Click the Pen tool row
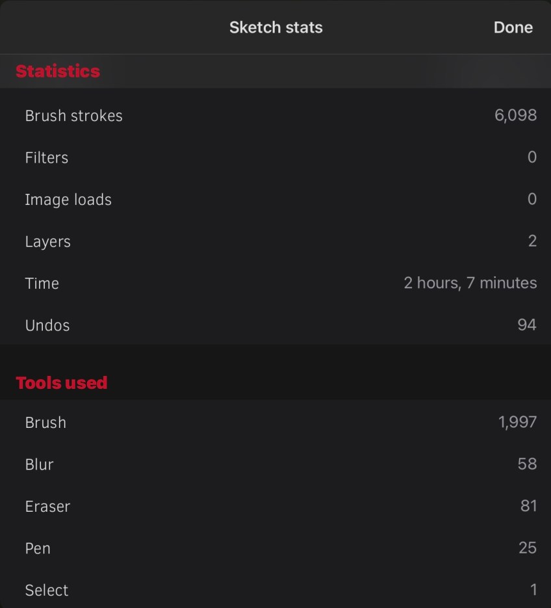This screenshot has height=608, width=551. tap(38, 548)
